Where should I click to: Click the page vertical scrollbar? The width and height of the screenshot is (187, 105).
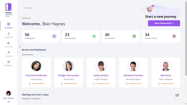coord(186,39)
